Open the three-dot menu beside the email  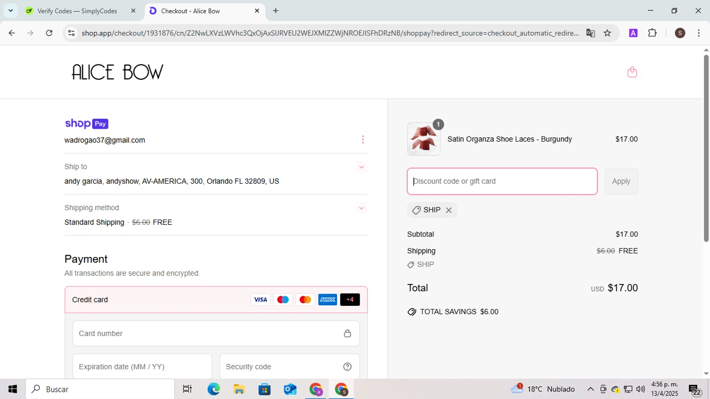tap(363, 140)
